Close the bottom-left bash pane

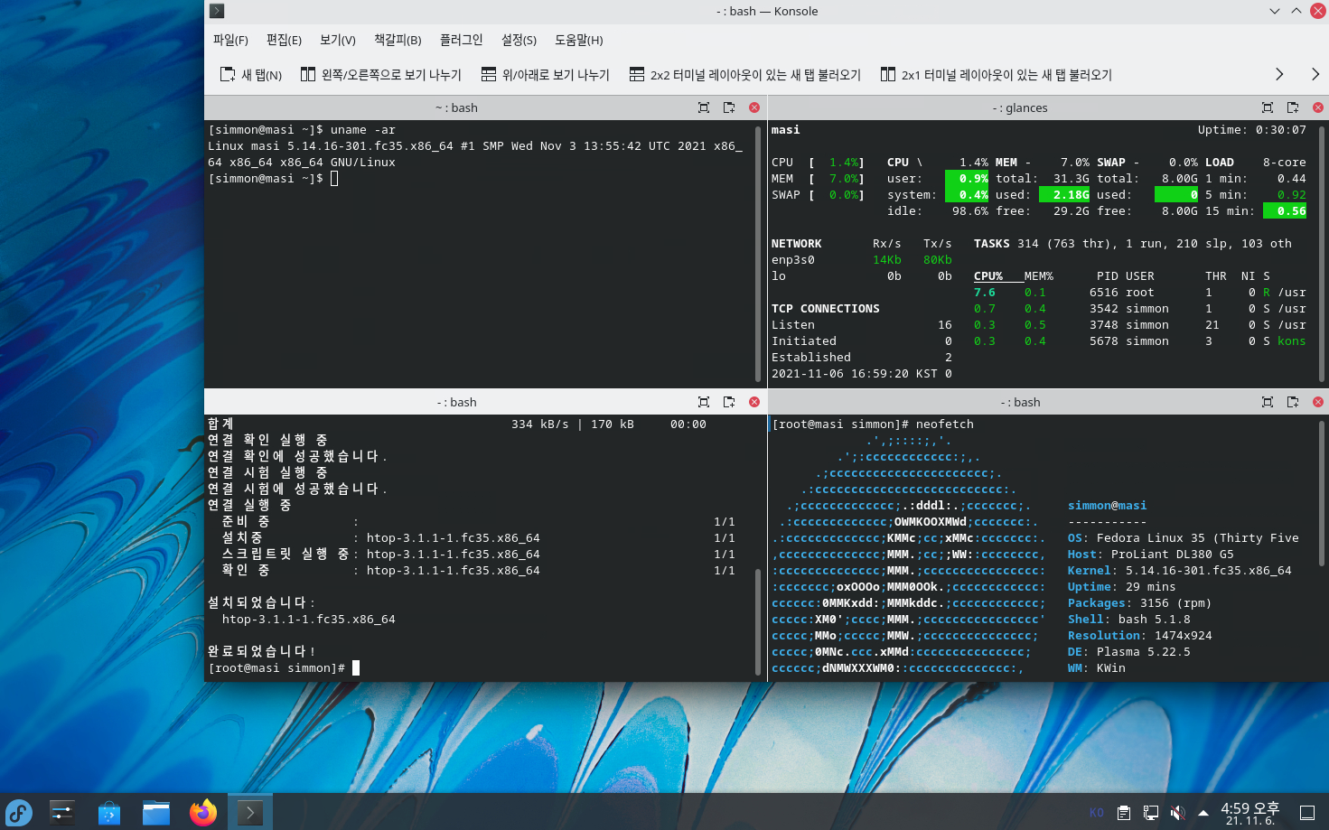point(754,402)
